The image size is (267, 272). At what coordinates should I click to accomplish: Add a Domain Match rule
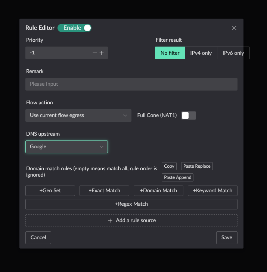[x=158, y=191]
